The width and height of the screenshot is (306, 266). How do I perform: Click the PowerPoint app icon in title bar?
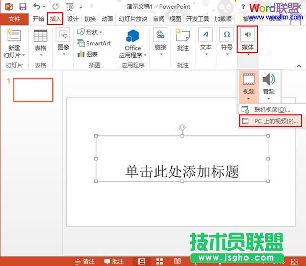9,7
